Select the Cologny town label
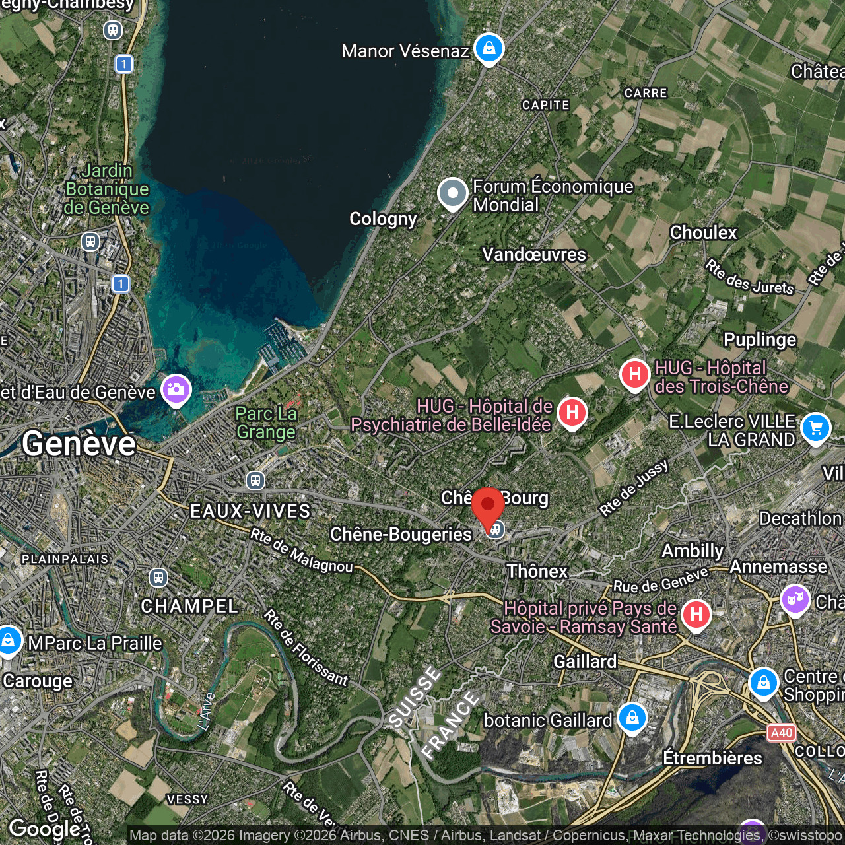The height and width of the screenshot is (845, 845). 383,219
